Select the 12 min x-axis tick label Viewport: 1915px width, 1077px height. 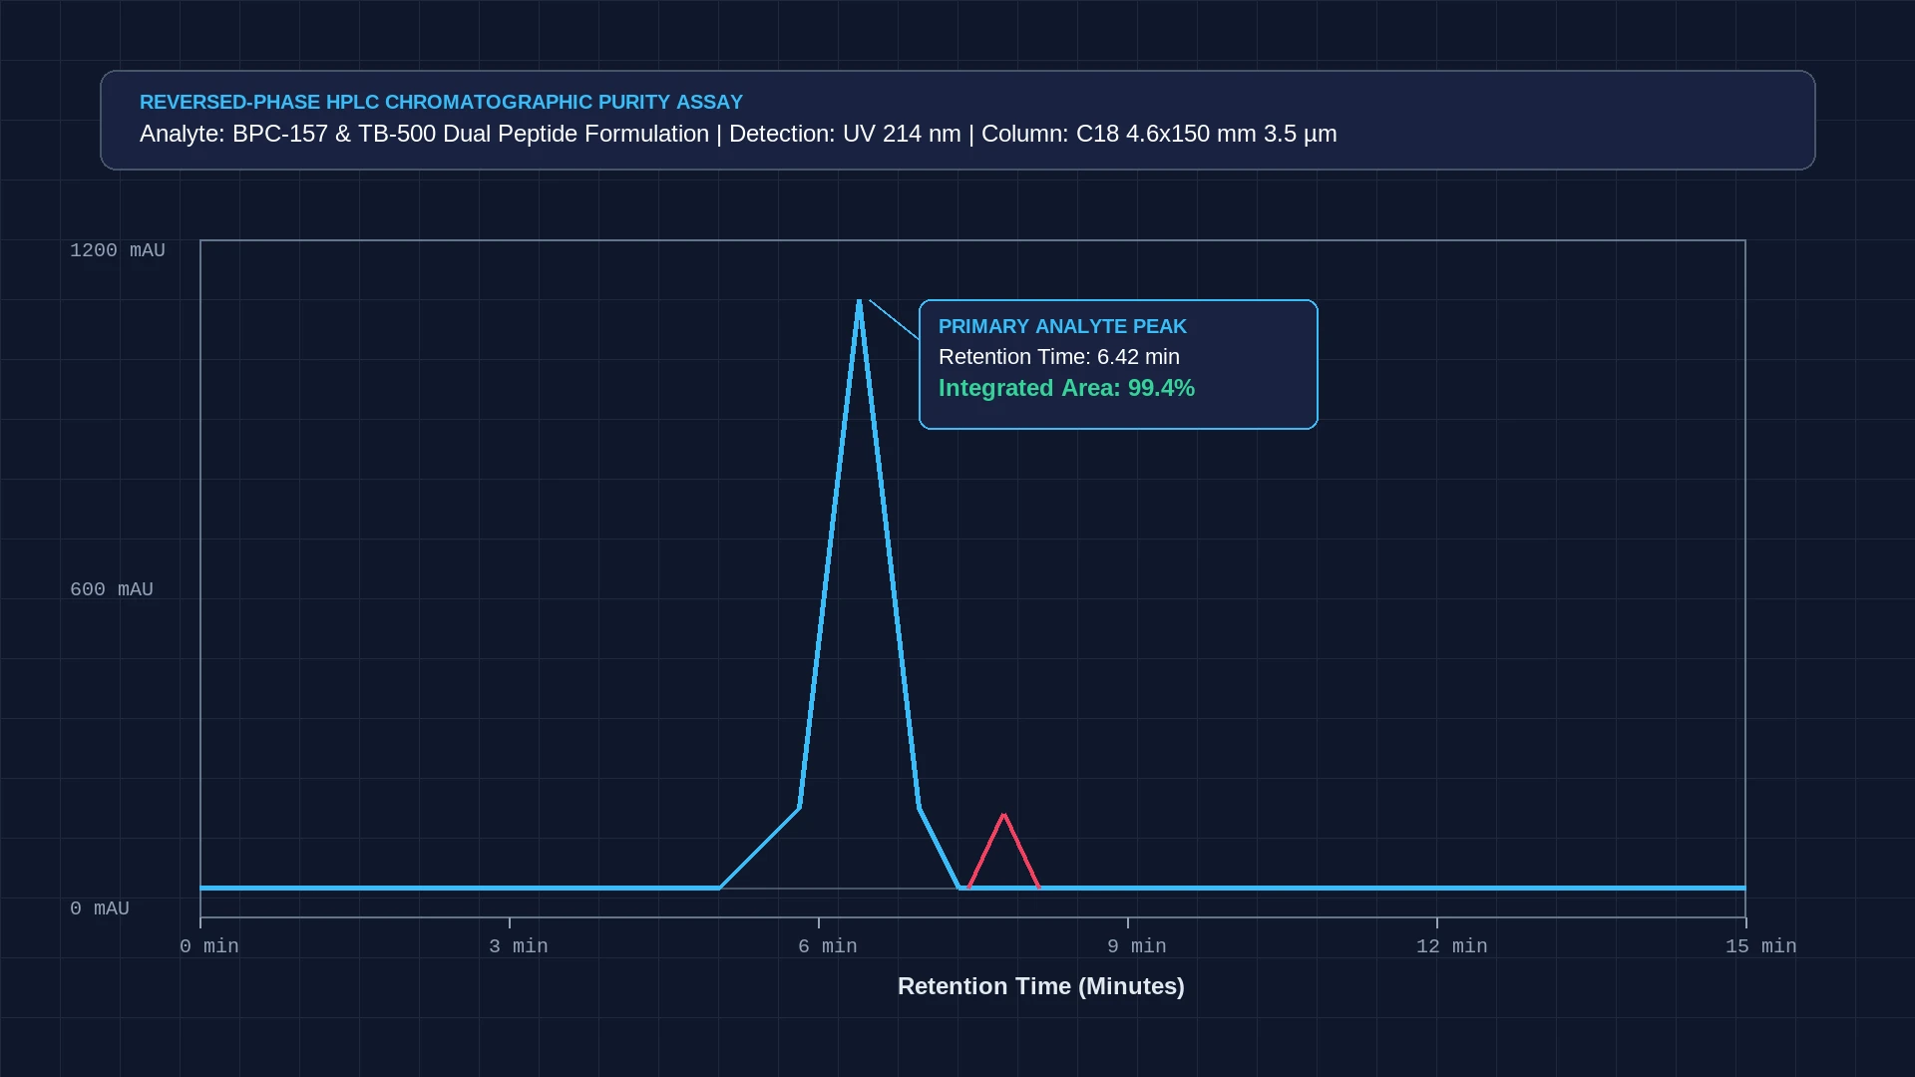tap(1451, 946)
